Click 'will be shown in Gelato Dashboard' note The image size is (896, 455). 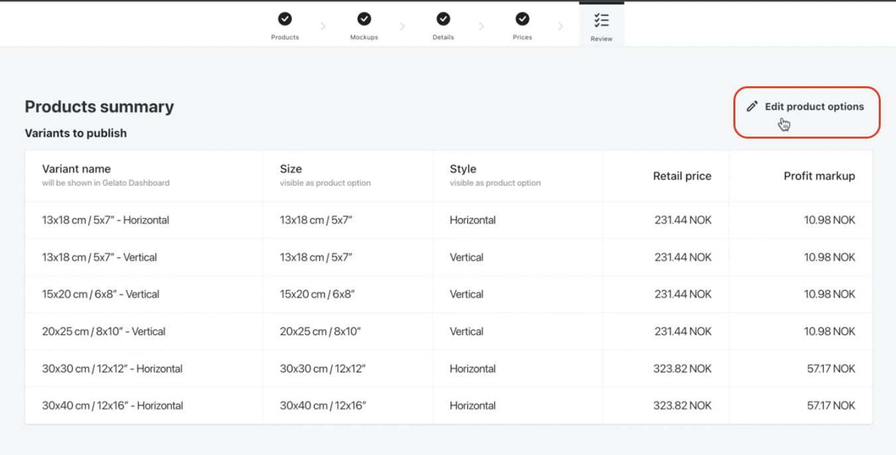tap(106, 183)
